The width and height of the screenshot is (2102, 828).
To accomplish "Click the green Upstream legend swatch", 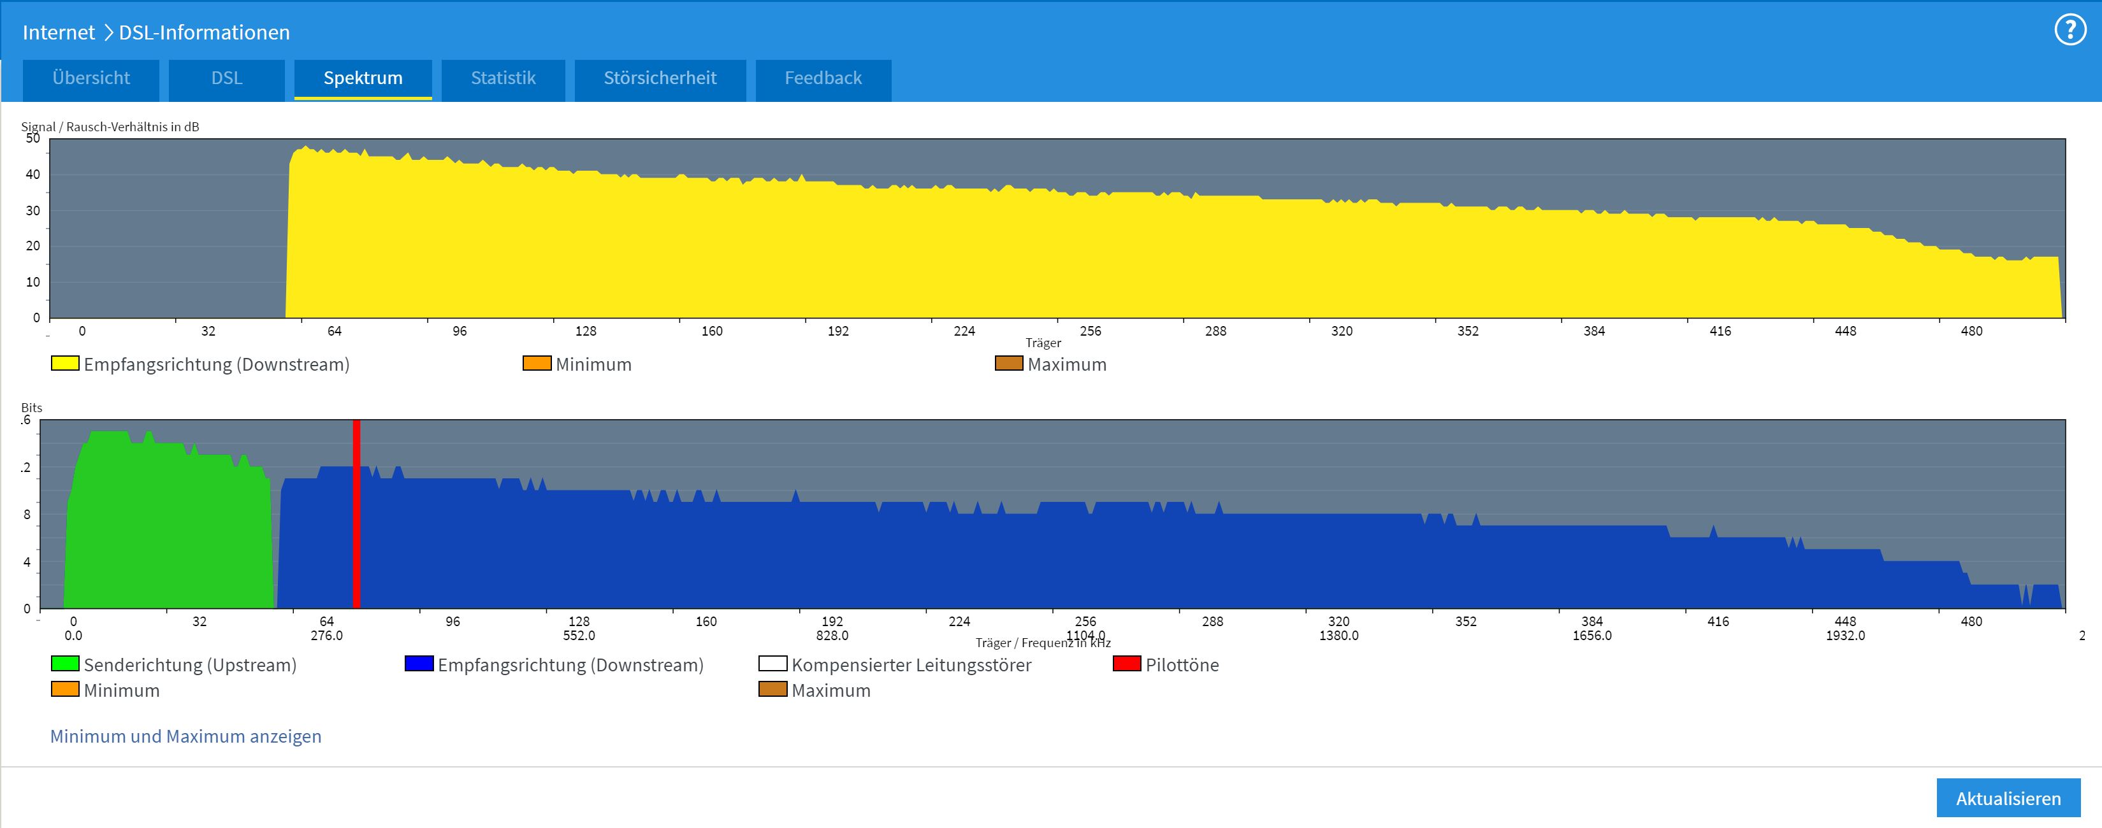I will [x=65, y=663].
